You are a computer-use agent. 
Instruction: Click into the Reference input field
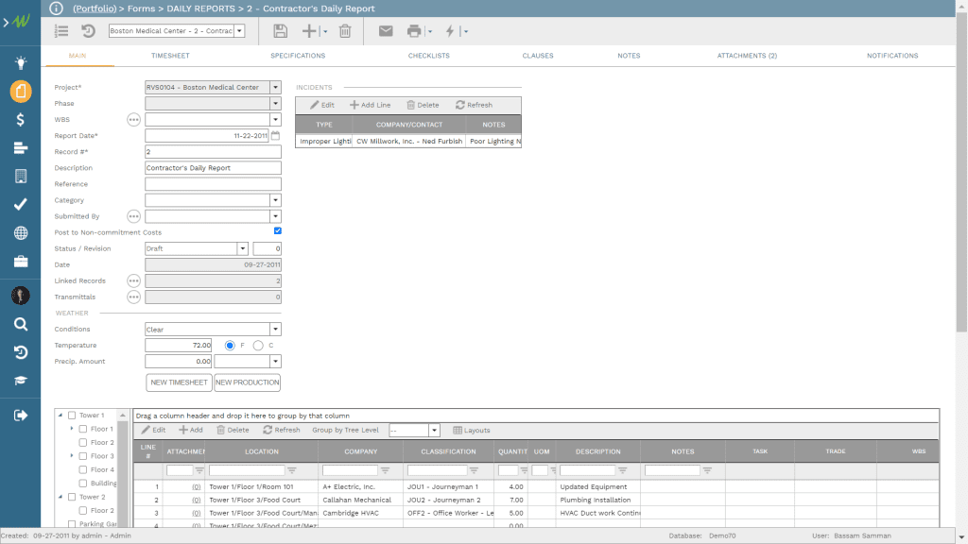(x=213, y=184)
